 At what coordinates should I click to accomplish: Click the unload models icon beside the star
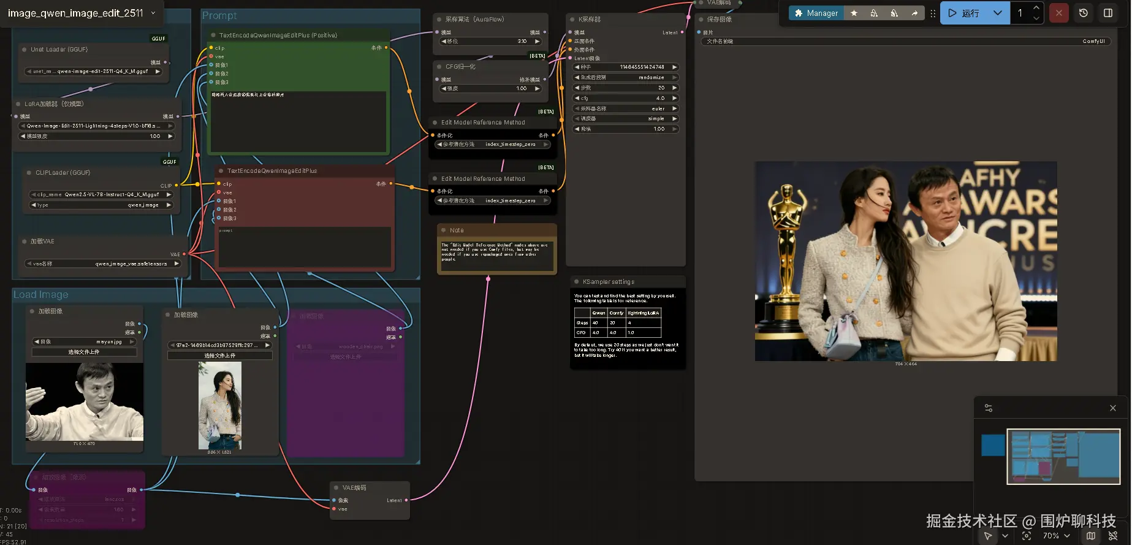click(874, 13)
